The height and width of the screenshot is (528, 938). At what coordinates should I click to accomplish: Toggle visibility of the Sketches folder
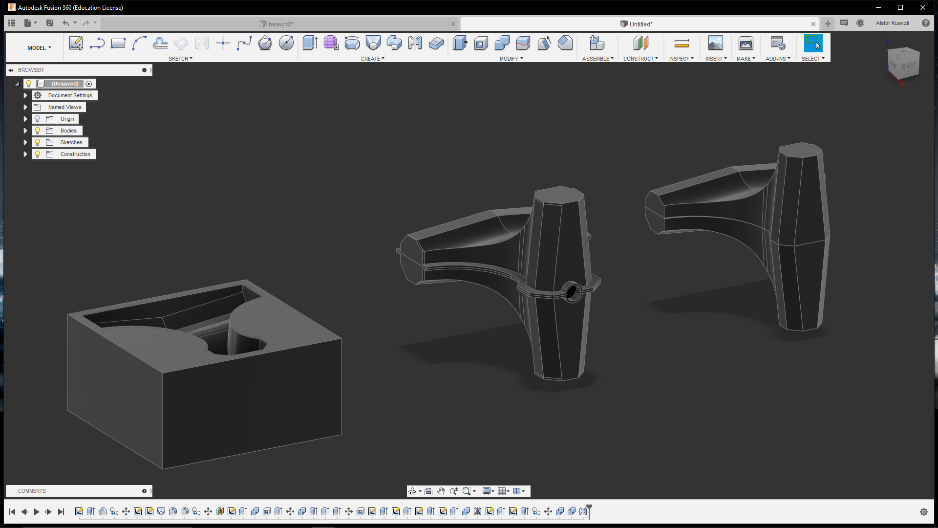(37, 142)
